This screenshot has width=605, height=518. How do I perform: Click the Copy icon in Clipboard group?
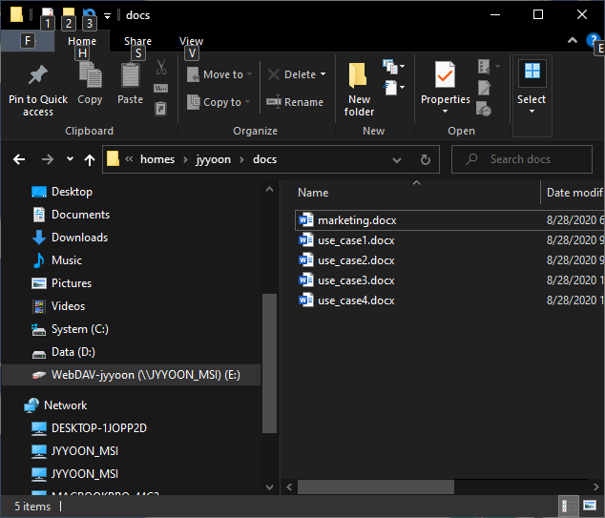[x=91, y=74]
